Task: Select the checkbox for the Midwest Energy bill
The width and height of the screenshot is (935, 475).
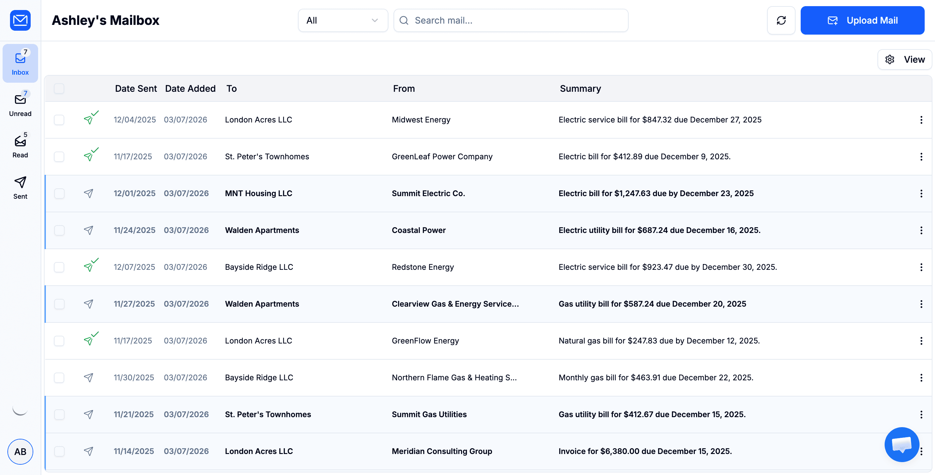Action: pyautogui.click(x=59, y=120)
